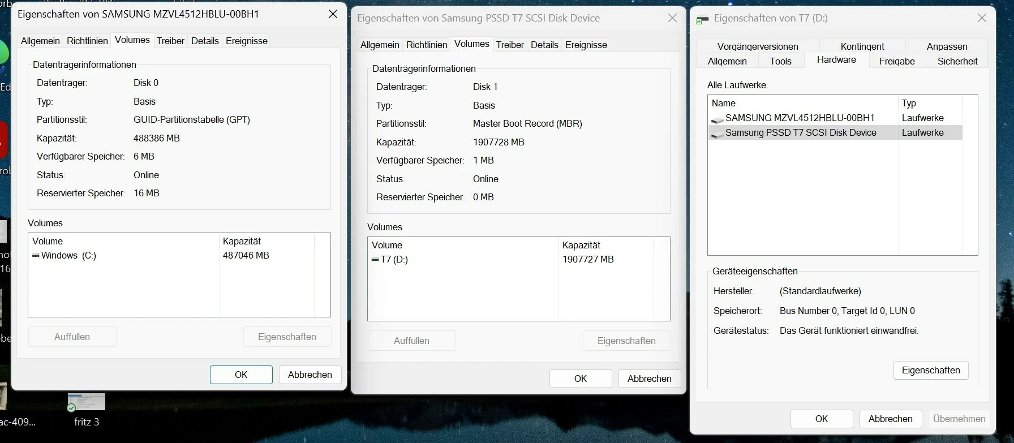
Task: Switch to Allgemein tab in PSSD T7 window
Action: [x=380, y=45]
